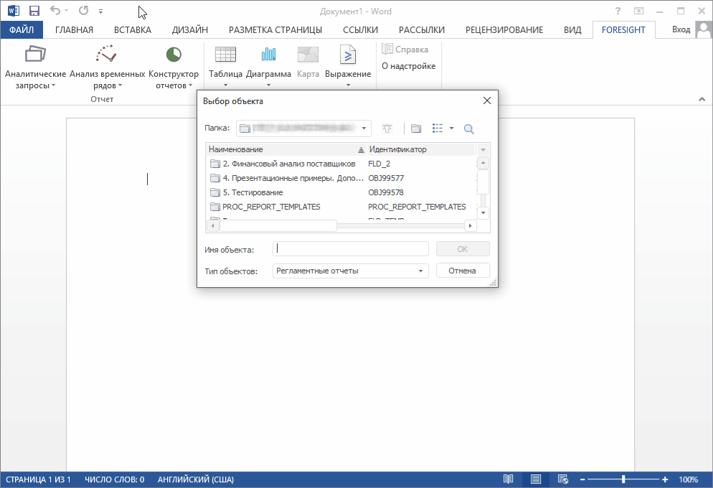Viewport: 713px width, 488px height.
Task: Click О надстройке button
Action: coord(408,66)
